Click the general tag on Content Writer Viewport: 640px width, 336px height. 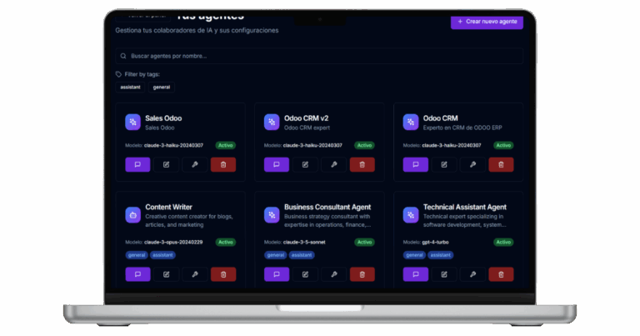coord(136,255)
